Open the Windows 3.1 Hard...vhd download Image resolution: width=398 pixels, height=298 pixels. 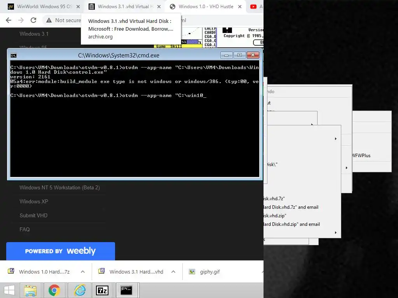pos(136,272)
